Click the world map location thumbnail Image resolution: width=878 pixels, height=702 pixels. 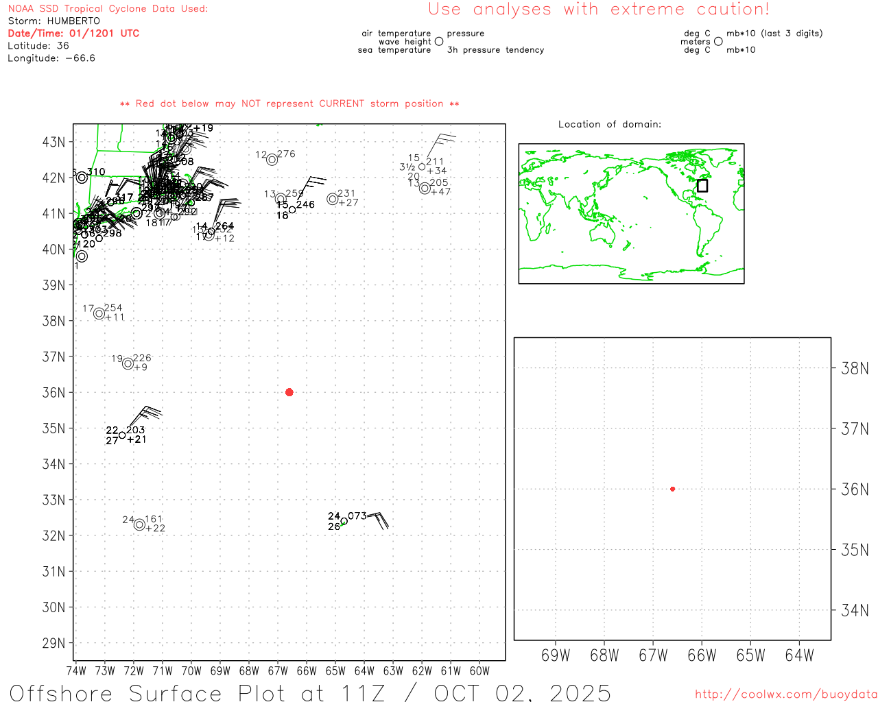[631, 213]
